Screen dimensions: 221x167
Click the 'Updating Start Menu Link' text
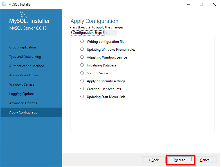tap(106, 97)
